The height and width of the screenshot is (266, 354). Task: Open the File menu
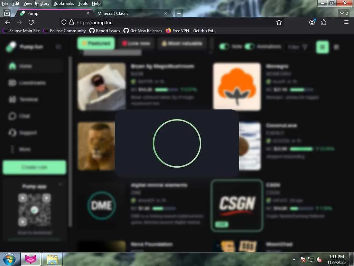point(5,3)
